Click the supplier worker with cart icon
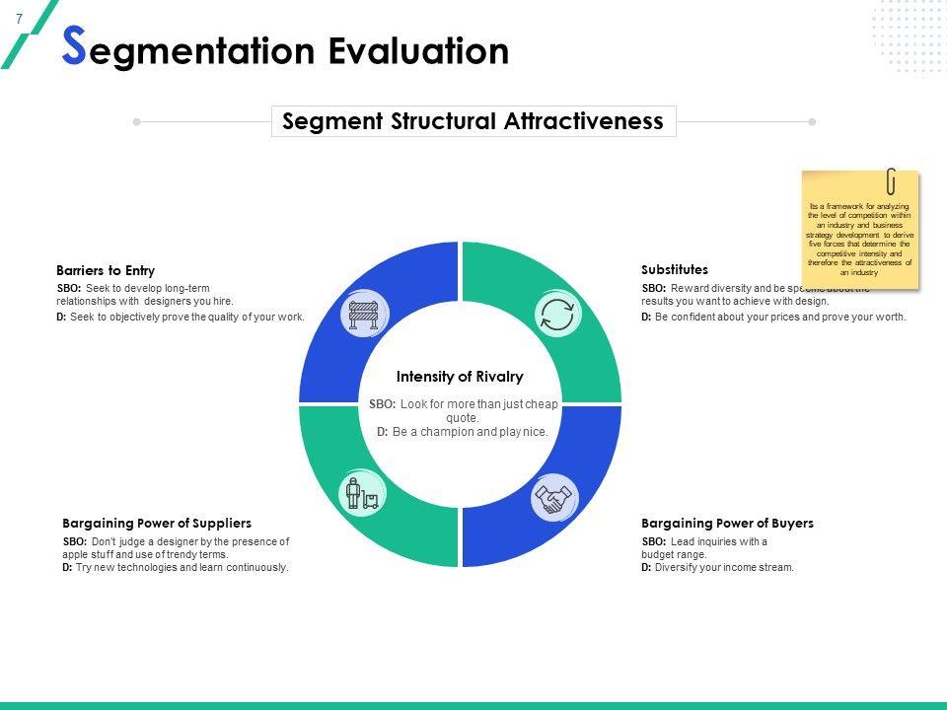 click(362, 493)
